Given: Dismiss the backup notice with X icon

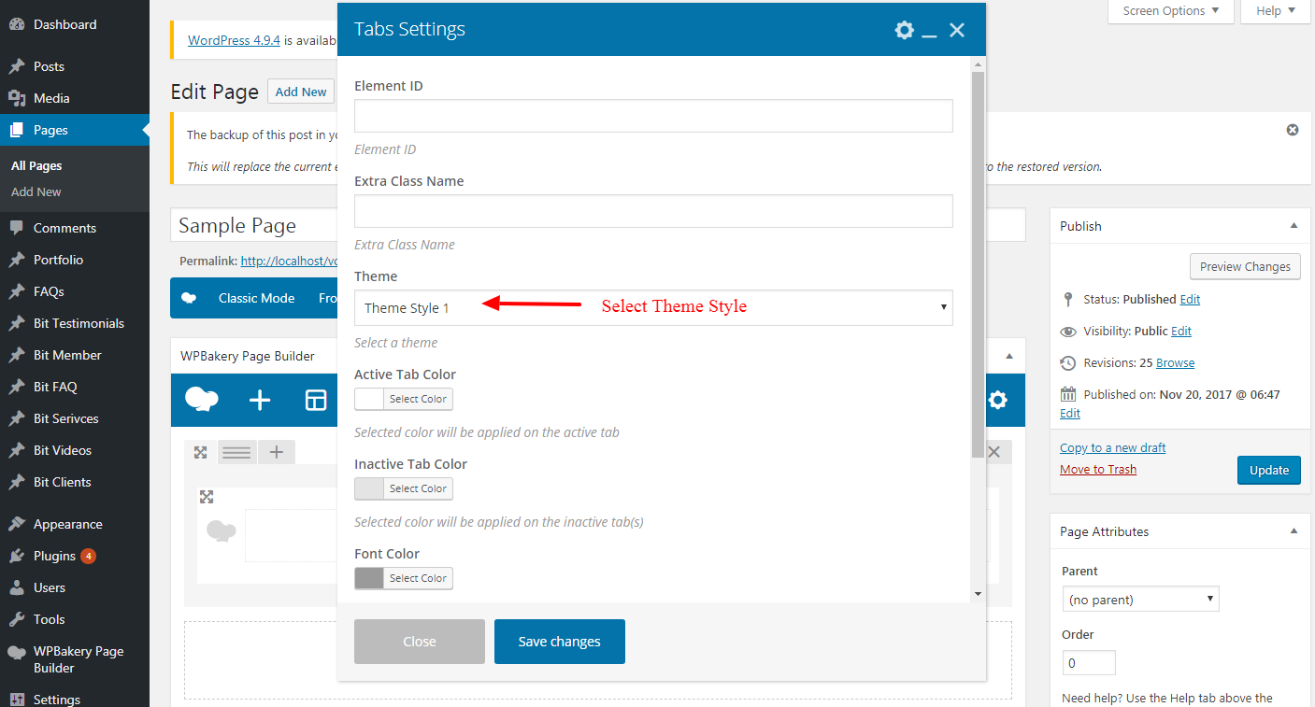Looking at the screenshot, I should point(1293,130).
